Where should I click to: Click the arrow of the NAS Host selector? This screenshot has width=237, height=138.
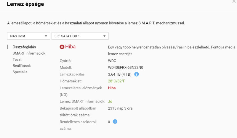pos(46,36)
